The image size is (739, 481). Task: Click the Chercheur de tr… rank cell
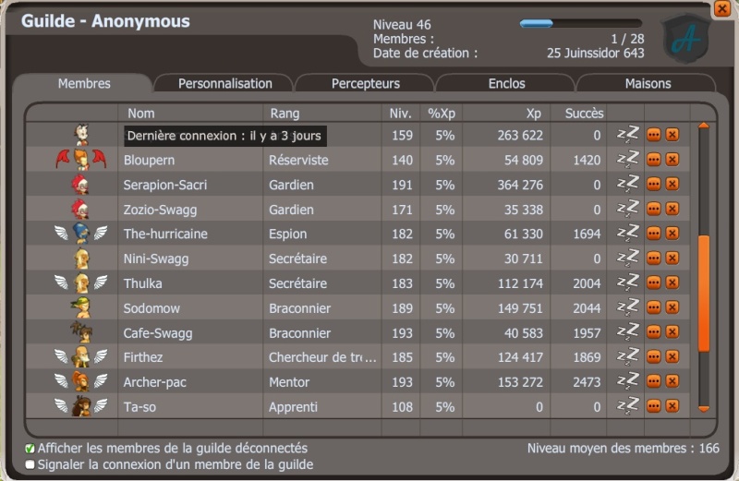[322, 357]
